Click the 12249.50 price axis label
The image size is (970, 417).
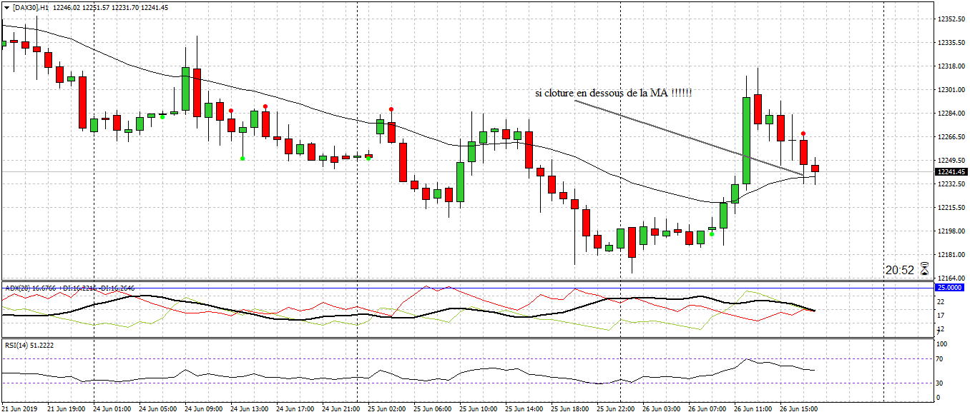[951, 161]
